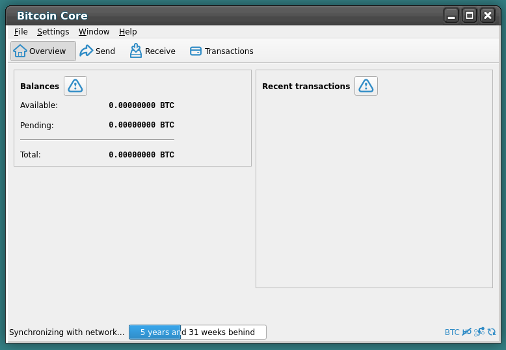This screenshot has height=350, width=506.
Task: Maximize the Bitcoin Core window
Action: tap(470, 16)
